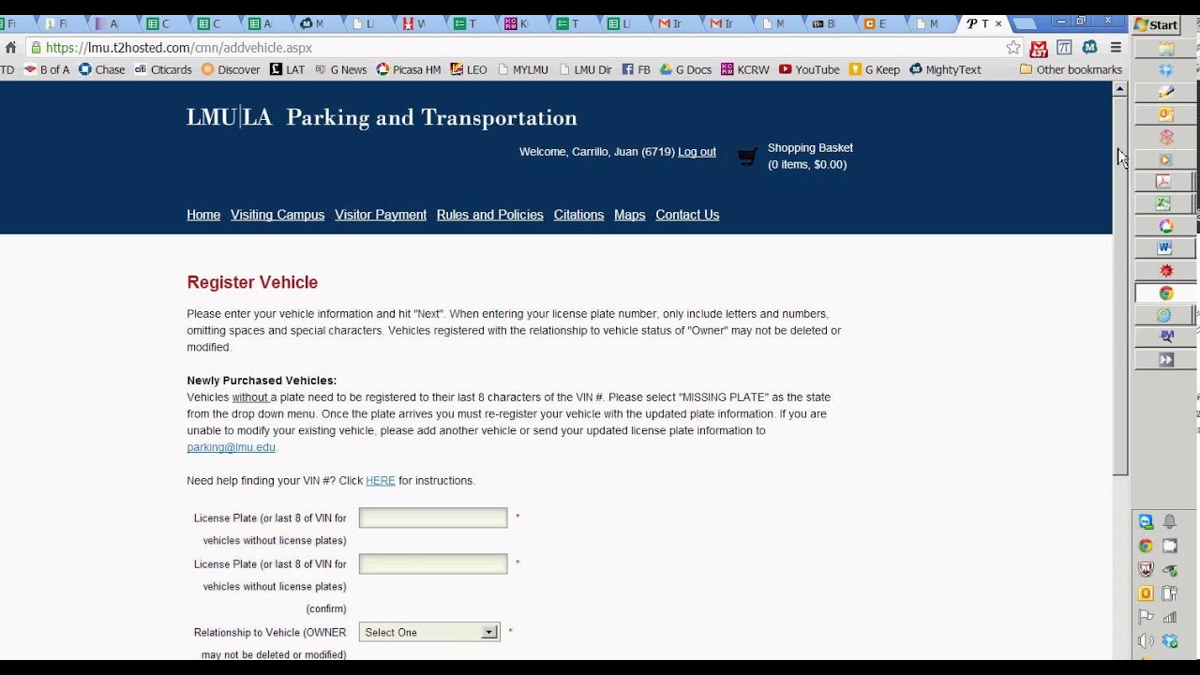Viewport: 1200px width, 675px height.
Task: Open Maps navigation item
Action: (x=630, y=215)
